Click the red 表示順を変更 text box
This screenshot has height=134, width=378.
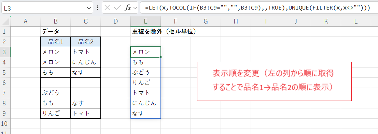click(x=274, y=81)
